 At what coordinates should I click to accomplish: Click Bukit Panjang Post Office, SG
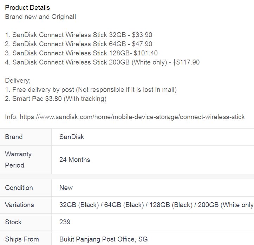[104, 239]
